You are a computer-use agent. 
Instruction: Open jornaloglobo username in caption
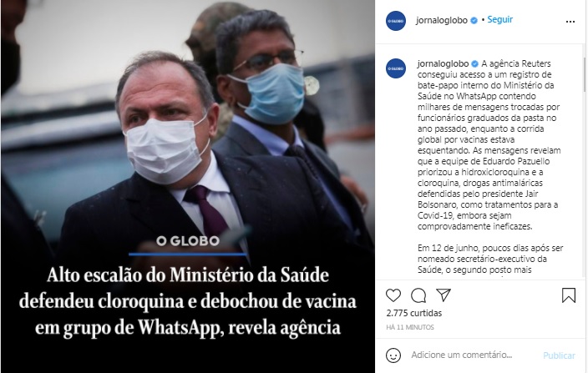click(443, 63)
